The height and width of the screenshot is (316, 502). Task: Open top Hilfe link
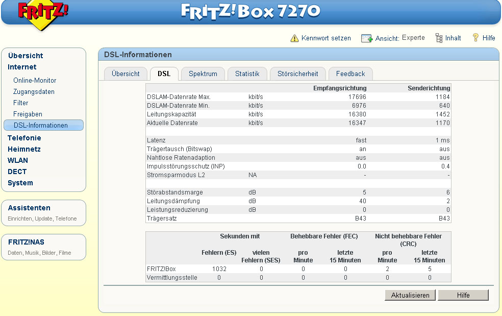click(489, 38)
